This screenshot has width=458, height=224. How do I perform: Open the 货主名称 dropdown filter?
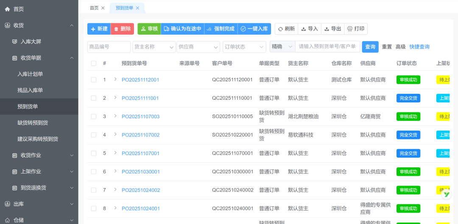(x=154, y=47)
